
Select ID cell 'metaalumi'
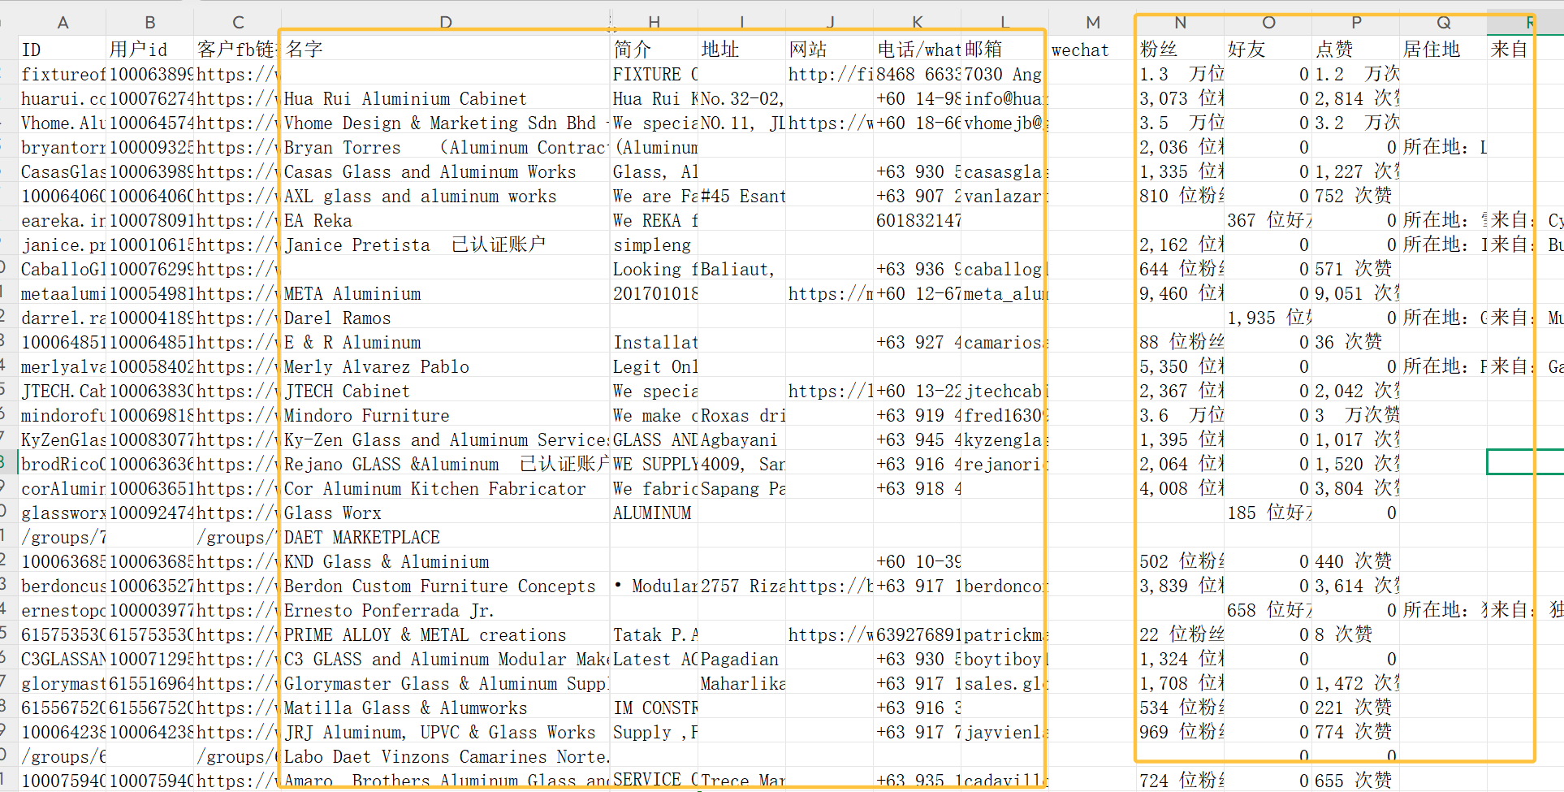[63, 293]
